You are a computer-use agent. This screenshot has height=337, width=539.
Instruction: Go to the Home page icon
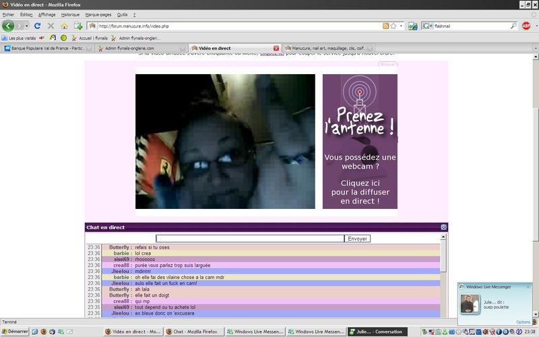coord(64,26)
